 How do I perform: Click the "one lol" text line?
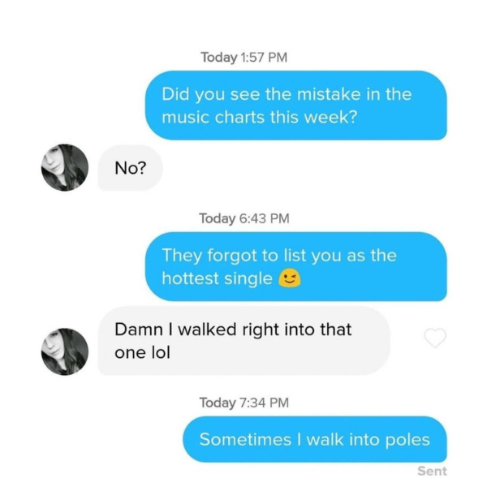point(143,352)
